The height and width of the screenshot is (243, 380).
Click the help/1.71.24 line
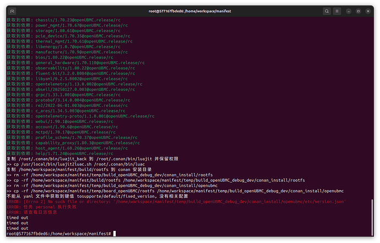pyautogui.click(x=60, y=153)
